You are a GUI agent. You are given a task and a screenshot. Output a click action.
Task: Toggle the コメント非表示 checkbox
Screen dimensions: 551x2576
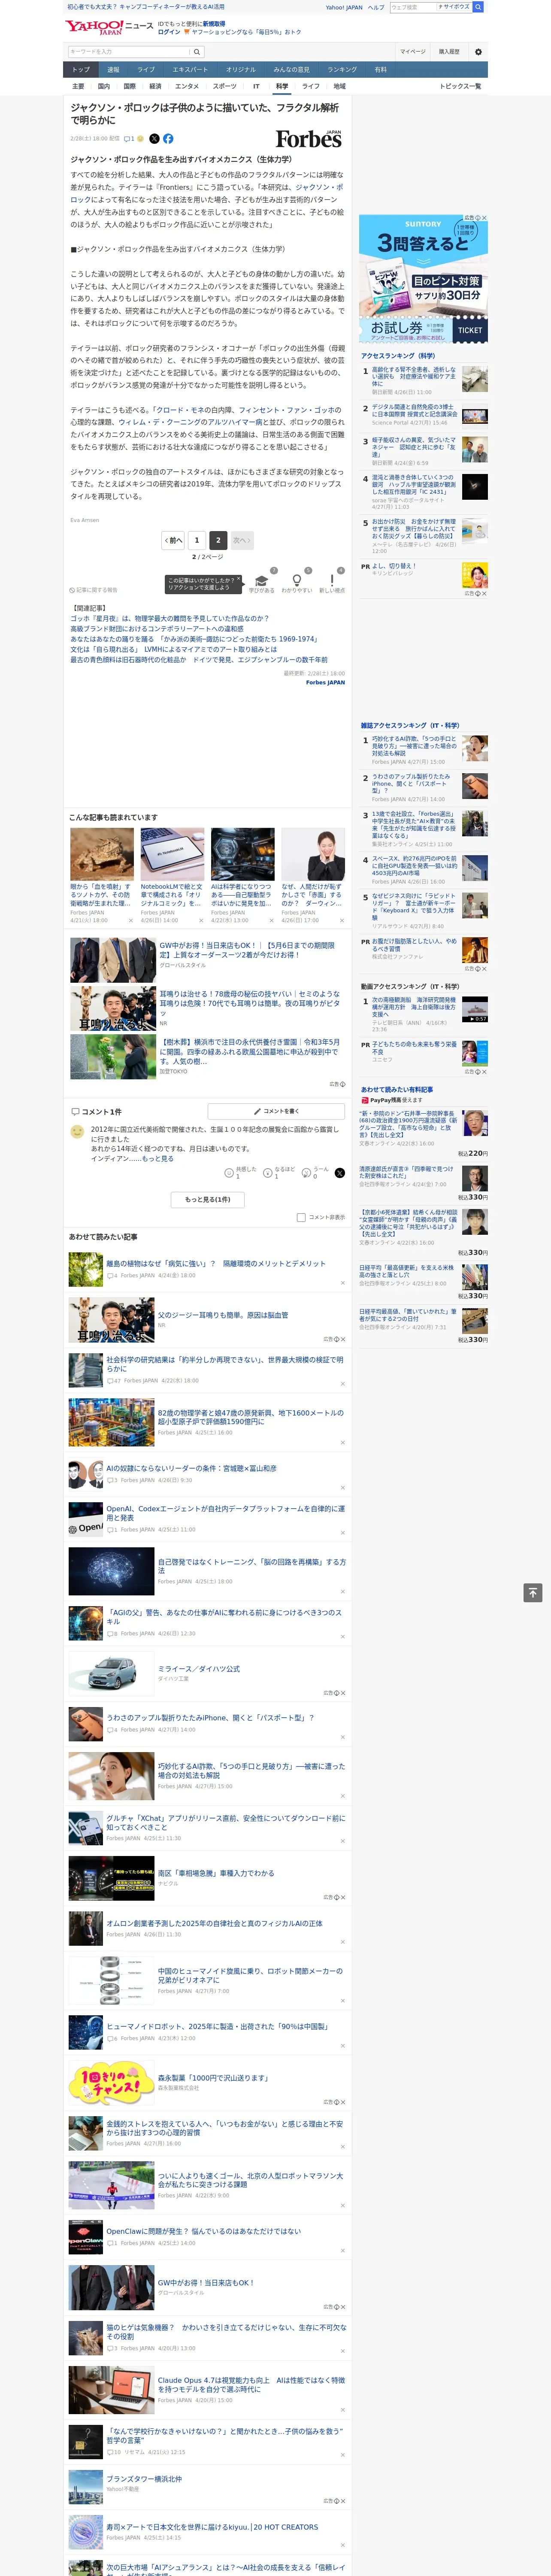point(301,1217)
